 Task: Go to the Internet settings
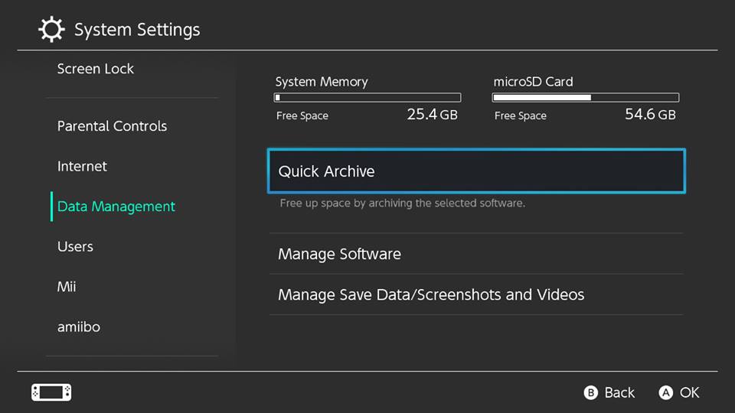(82, 166)
